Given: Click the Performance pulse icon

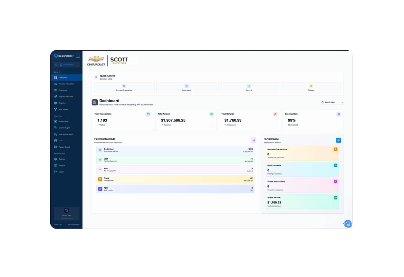Looking at the screenshot, I should 338,140.
